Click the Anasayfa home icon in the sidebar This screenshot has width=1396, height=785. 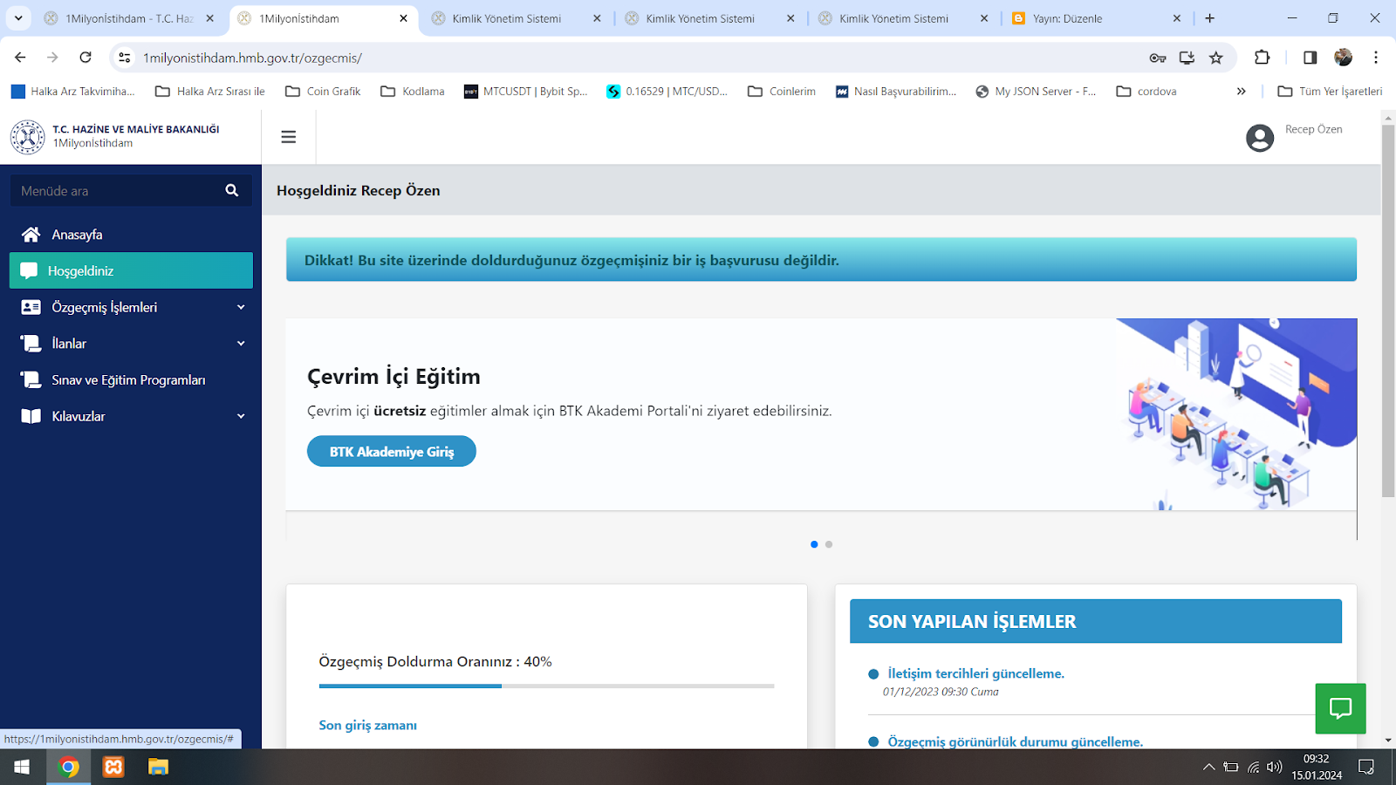coord(31,235)
